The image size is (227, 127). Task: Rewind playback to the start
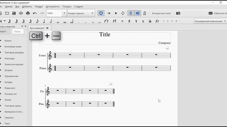coord(109,13)
